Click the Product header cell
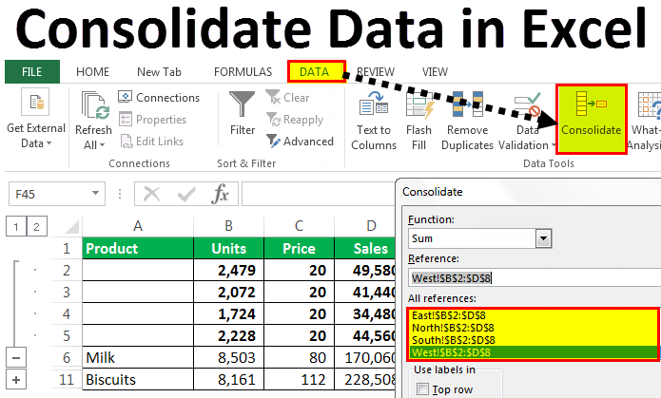This screenshot has height=398, width=661. (x=138, y=249)
